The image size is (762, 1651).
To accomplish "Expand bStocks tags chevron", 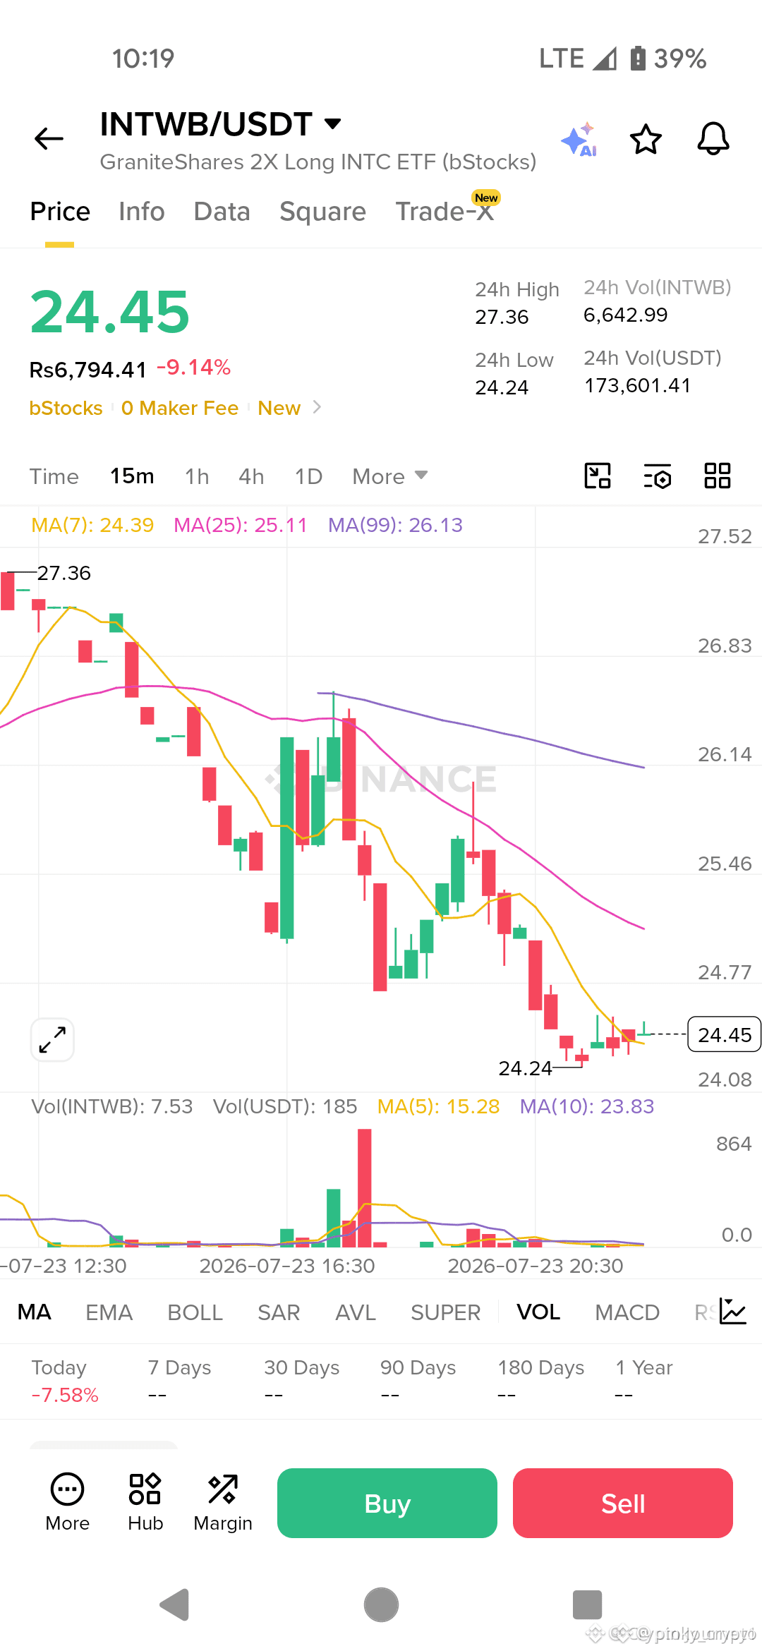I will 317,407.
